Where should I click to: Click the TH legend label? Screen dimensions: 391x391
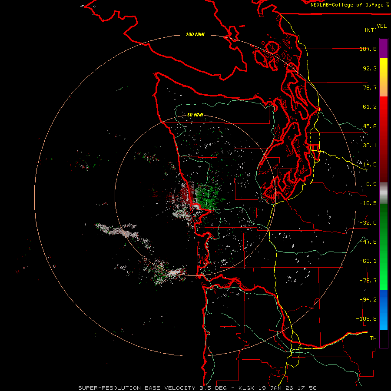(373, 338)
